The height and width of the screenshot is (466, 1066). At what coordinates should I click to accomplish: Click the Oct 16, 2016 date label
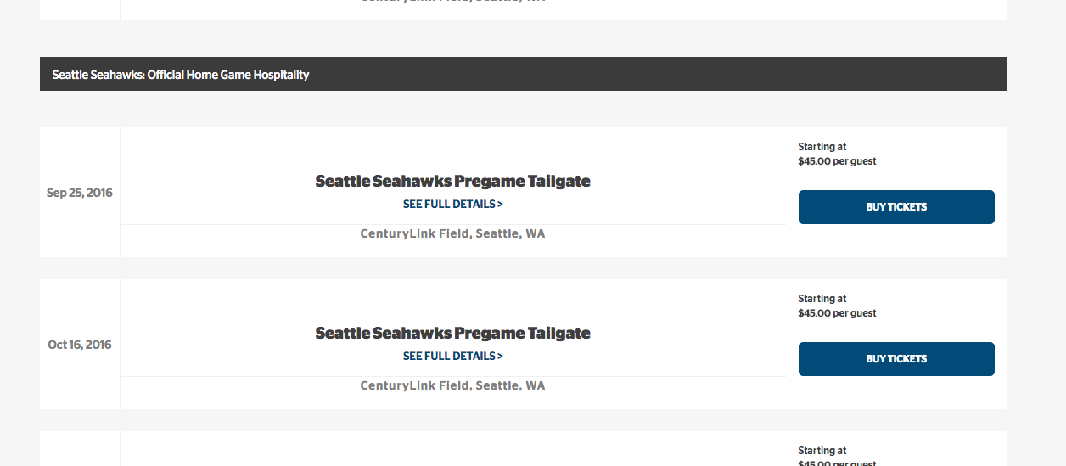(80, 345)
